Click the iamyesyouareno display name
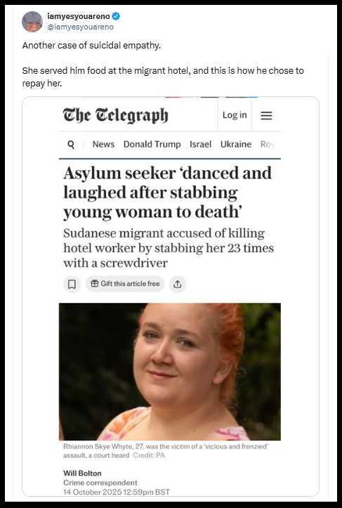Viewport: 342px width, 508px height. [79, 16]
